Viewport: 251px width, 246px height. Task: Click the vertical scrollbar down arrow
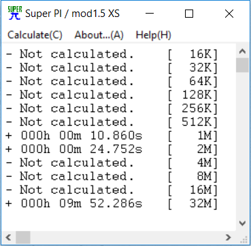pyautogui.click(x=242, y=224)
